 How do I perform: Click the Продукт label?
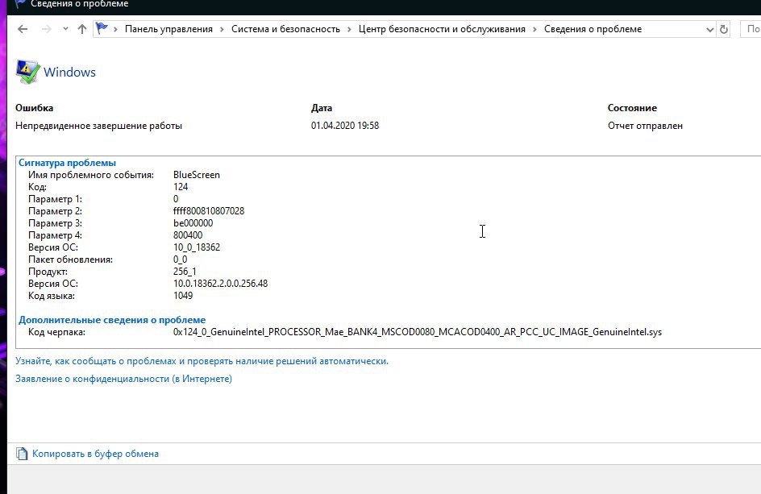(x=48, y=272)
